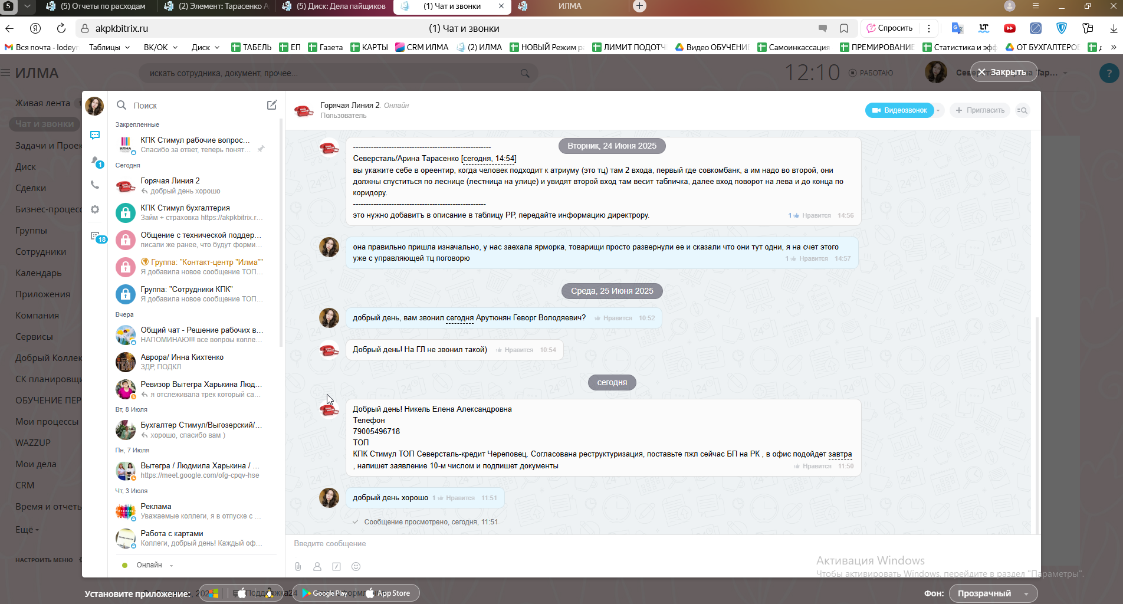The image size is (1123, 604).
Task: Open the Аврора/ Инна Кихтенко chat
Action: click(194, 362)
